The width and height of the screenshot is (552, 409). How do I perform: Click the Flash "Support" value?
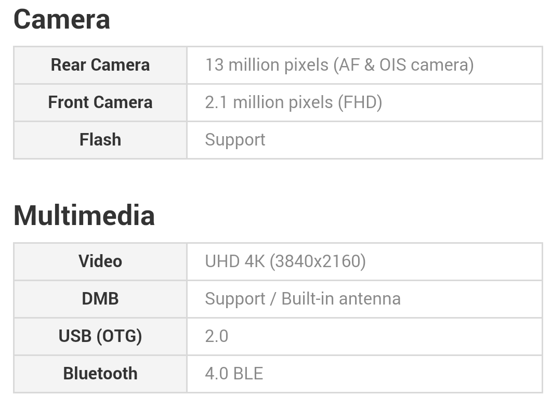point(235,140)
